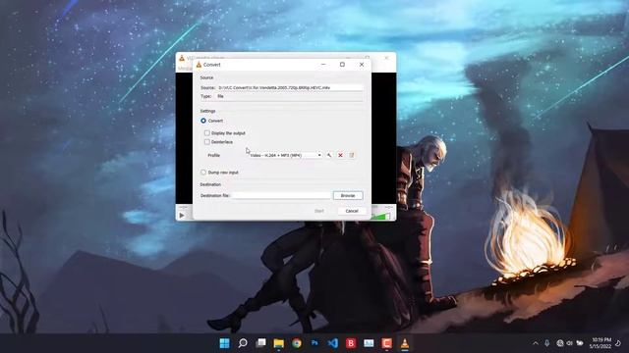Click the Source path text field

pos(290,87)
